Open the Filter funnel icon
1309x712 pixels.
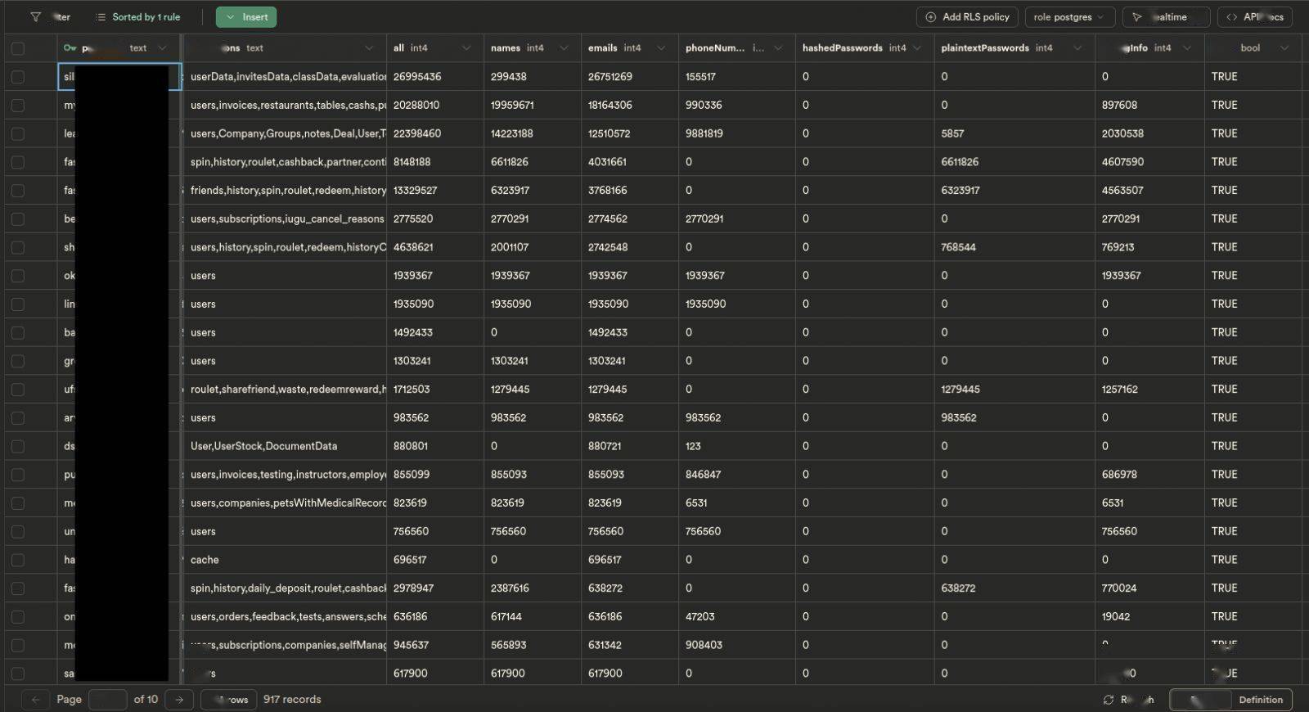[x=35, y=17]
